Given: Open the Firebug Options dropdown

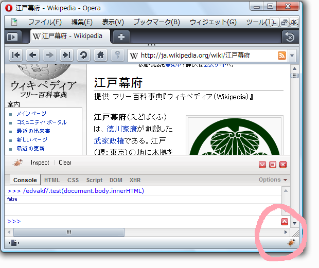Looking at the screenshot, I should point(273,180).
